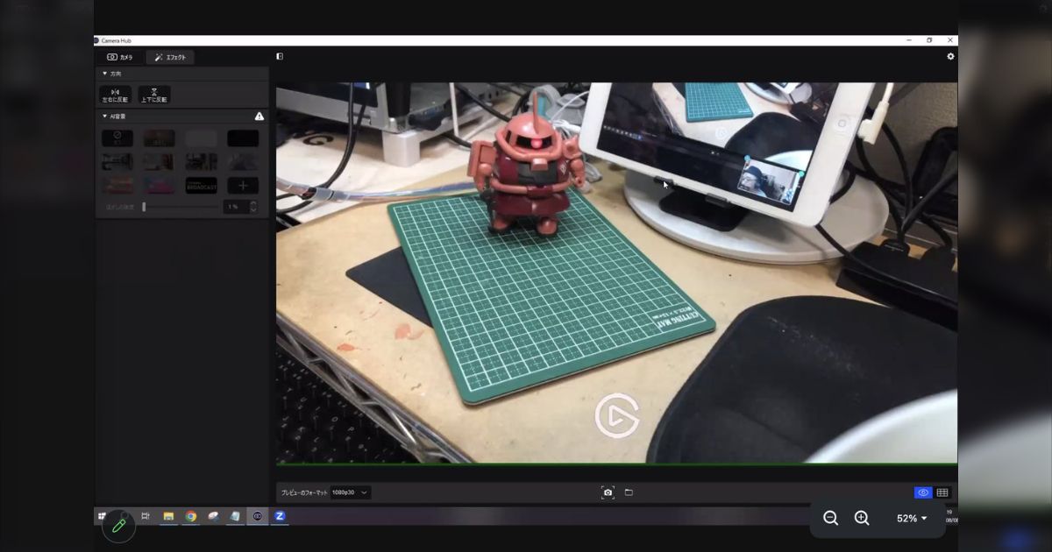The height and width of the screenshot is (552, 1052).
Task: Click the blur strength percentage field
Action: (235, 207)
